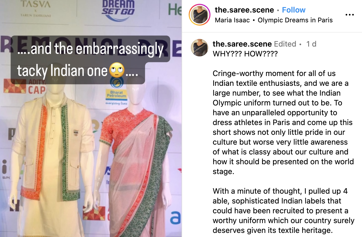Open the.saree.scene profile from header username

pos(244,10)
